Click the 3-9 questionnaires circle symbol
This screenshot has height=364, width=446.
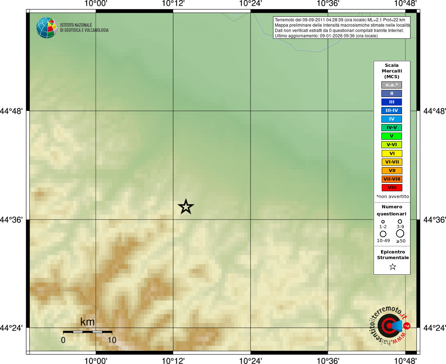pos(400,221)
